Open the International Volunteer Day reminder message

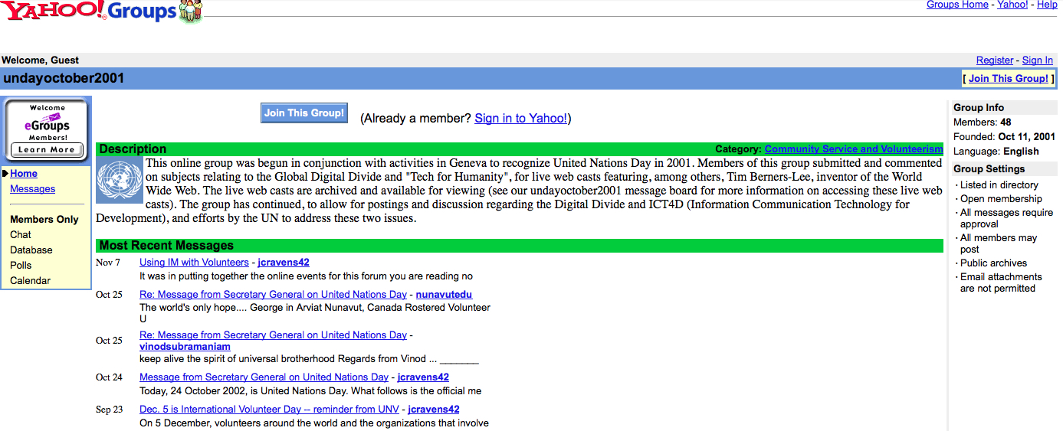click(x=269, y=410)
